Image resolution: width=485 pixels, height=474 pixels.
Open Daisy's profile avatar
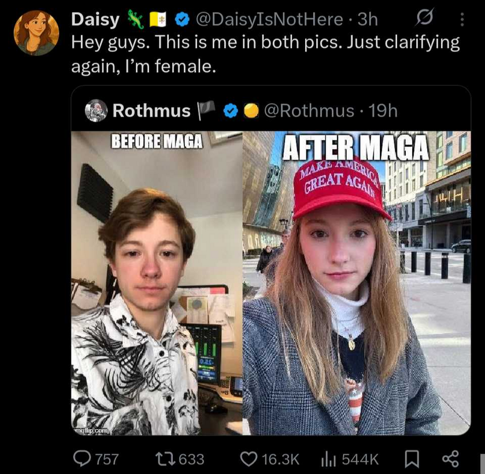(36, 33)
